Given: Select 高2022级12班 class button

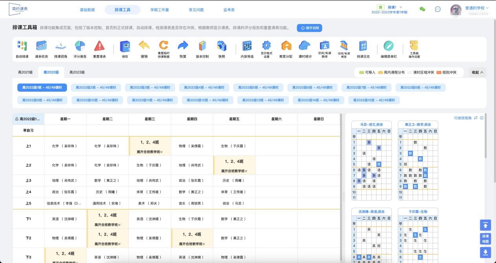Looking at the screenshot, I should [x=208, y=100].
